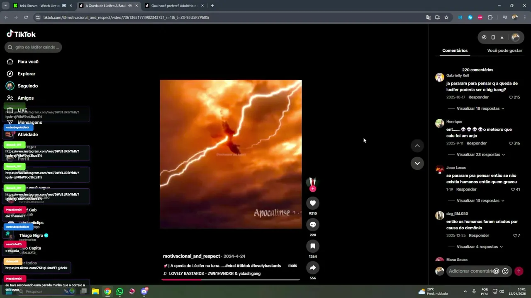
Task: Share the video using the arrow icon
Action: pyautogui.click(x=313, y=268)
